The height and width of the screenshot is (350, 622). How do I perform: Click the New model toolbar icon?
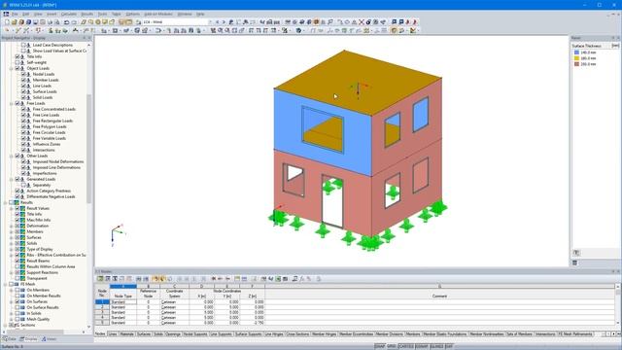[x=7, y=22]
